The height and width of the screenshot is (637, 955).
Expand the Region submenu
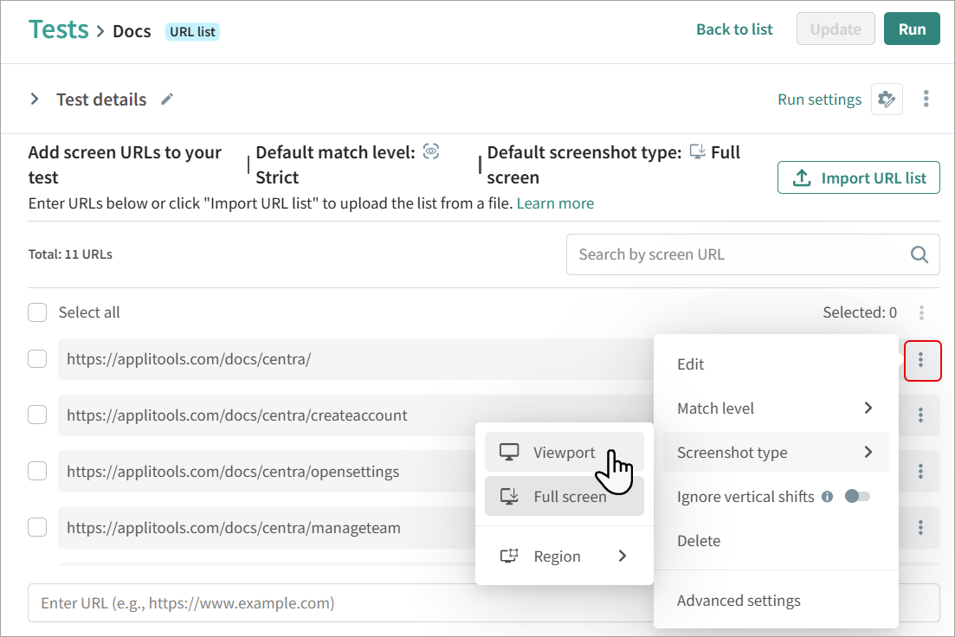click(x=564, y=557)
